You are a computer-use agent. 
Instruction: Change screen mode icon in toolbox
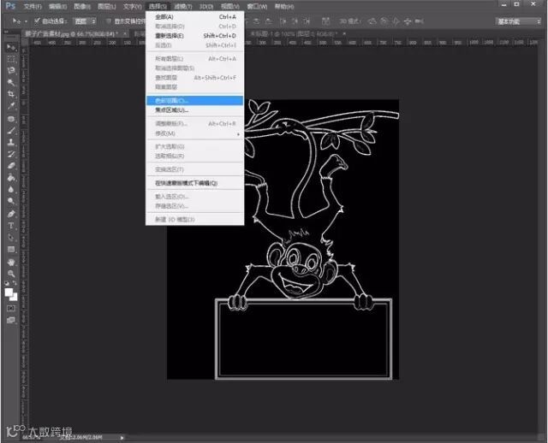[x=11, y=320]
